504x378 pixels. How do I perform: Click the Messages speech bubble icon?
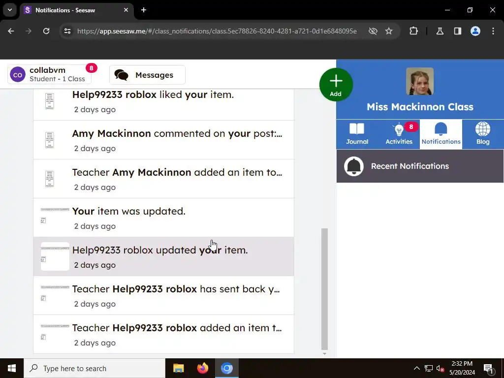coord(121,75)
